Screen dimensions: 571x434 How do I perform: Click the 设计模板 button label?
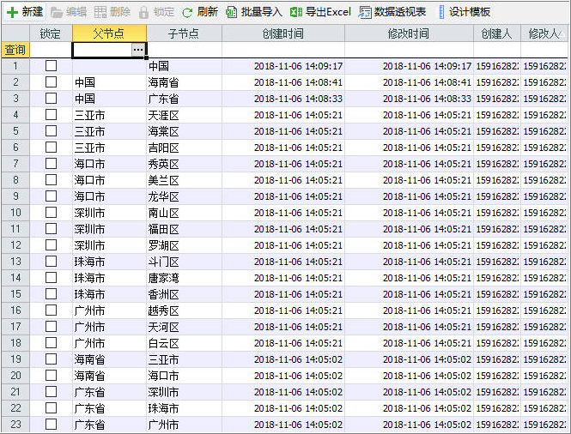[x=470, y=12]
